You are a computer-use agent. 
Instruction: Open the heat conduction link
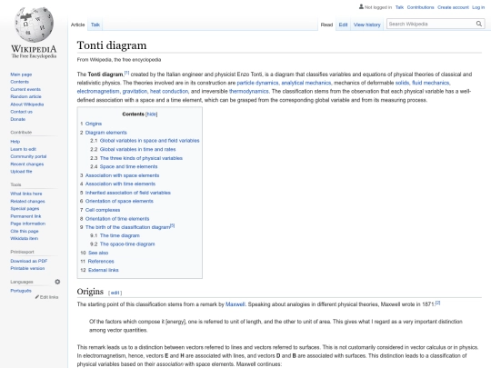click(x=169, y=92)
